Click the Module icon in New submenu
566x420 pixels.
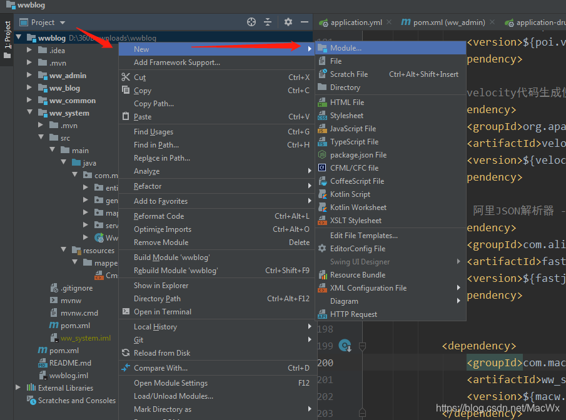pos(322,48)
